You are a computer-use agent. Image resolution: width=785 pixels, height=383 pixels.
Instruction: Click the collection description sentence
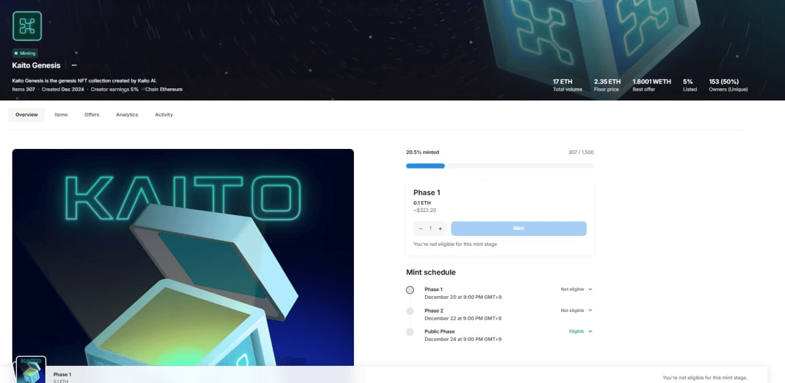(85, 80)
